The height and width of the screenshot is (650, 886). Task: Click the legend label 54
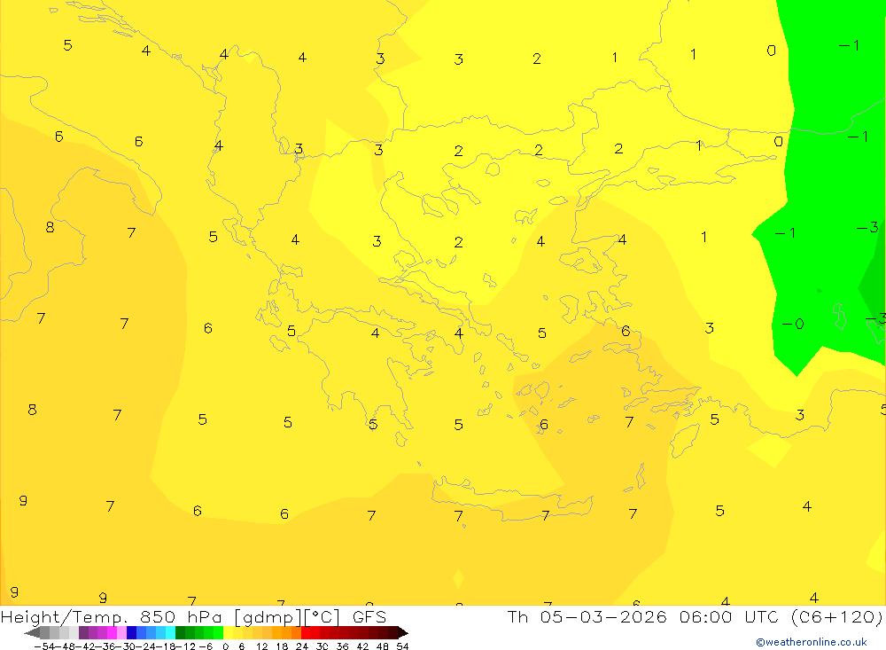[402, 646]
